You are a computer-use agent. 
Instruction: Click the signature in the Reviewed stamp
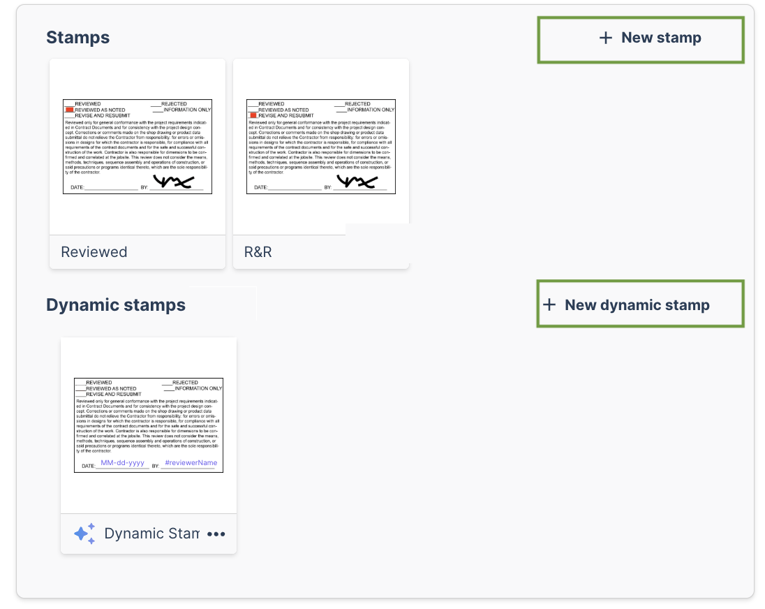174,182
